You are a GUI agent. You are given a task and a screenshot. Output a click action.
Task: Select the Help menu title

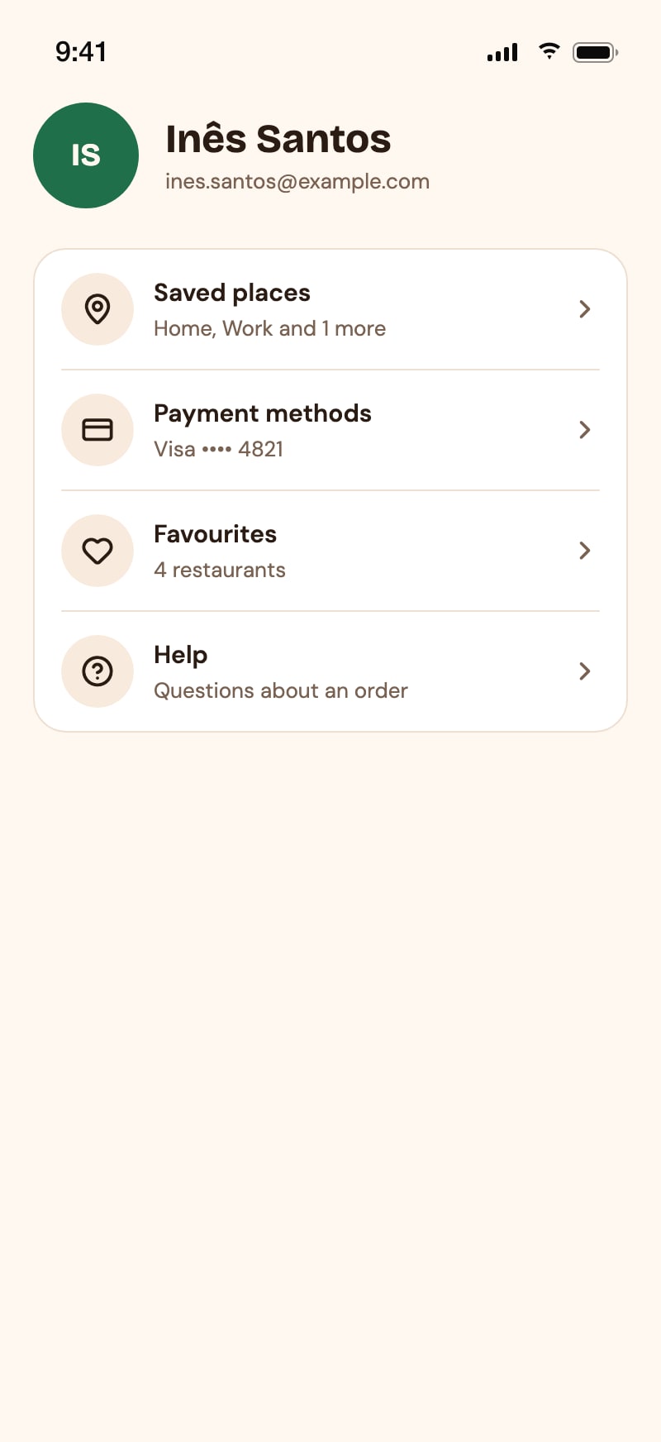pyautogui.click(x=180, y=655)
